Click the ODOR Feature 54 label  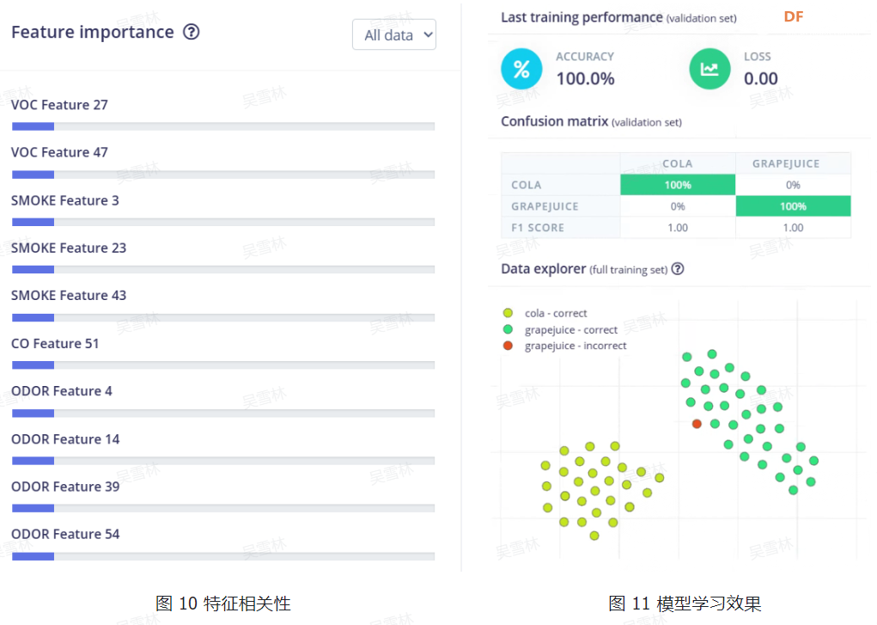point(65,534)
